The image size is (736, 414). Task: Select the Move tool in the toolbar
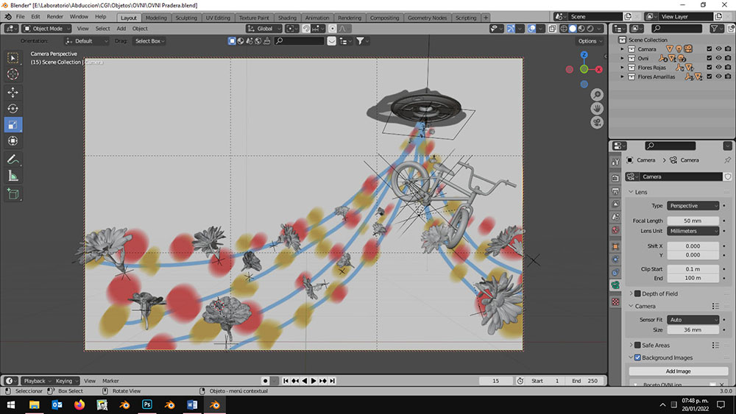click(13, 93)
